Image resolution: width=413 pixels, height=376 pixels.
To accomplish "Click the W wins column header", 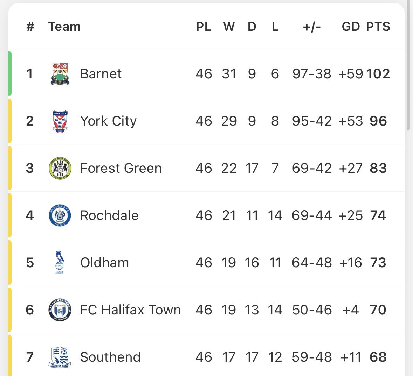I will tap(229, 27).
